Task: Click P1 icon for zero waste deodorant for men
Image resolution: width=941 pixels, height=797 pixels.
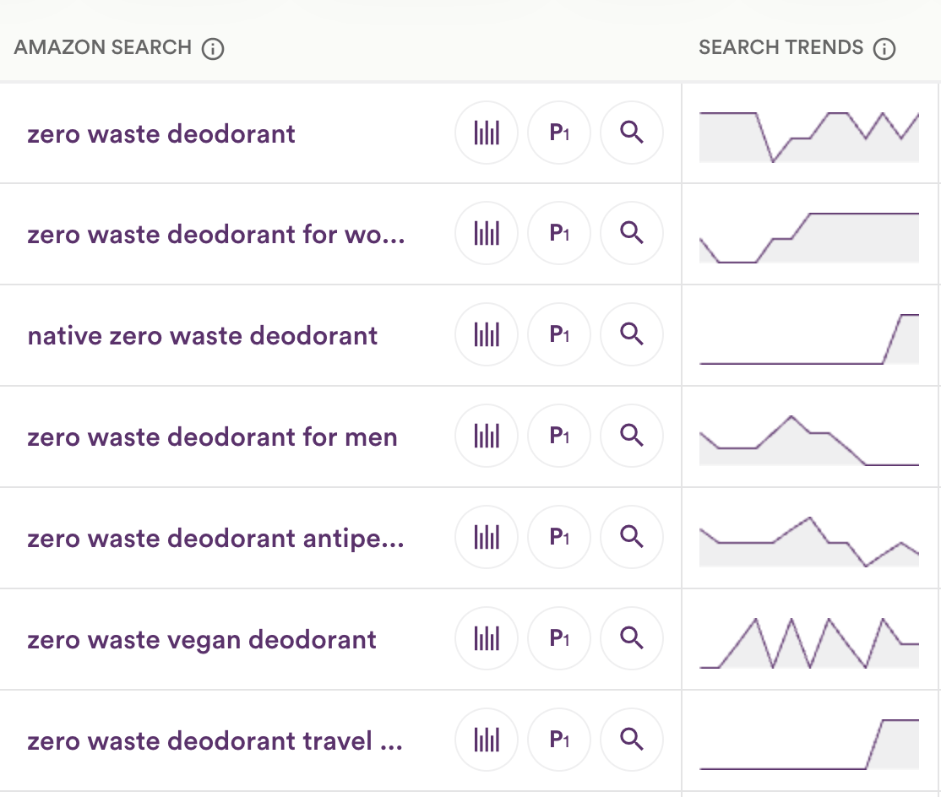Action: click(x=558, y=436)
